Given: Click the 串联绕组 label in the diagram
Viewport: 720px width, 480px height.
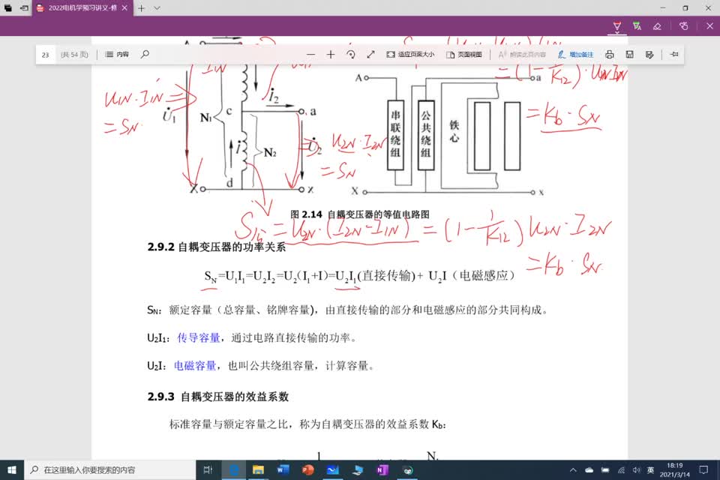Looking at the screenshot, I should coord(395,133).
